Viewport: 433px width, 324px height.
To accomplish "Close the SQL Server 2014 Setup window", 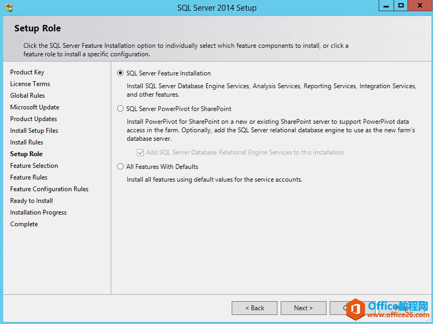I will 420,5.
